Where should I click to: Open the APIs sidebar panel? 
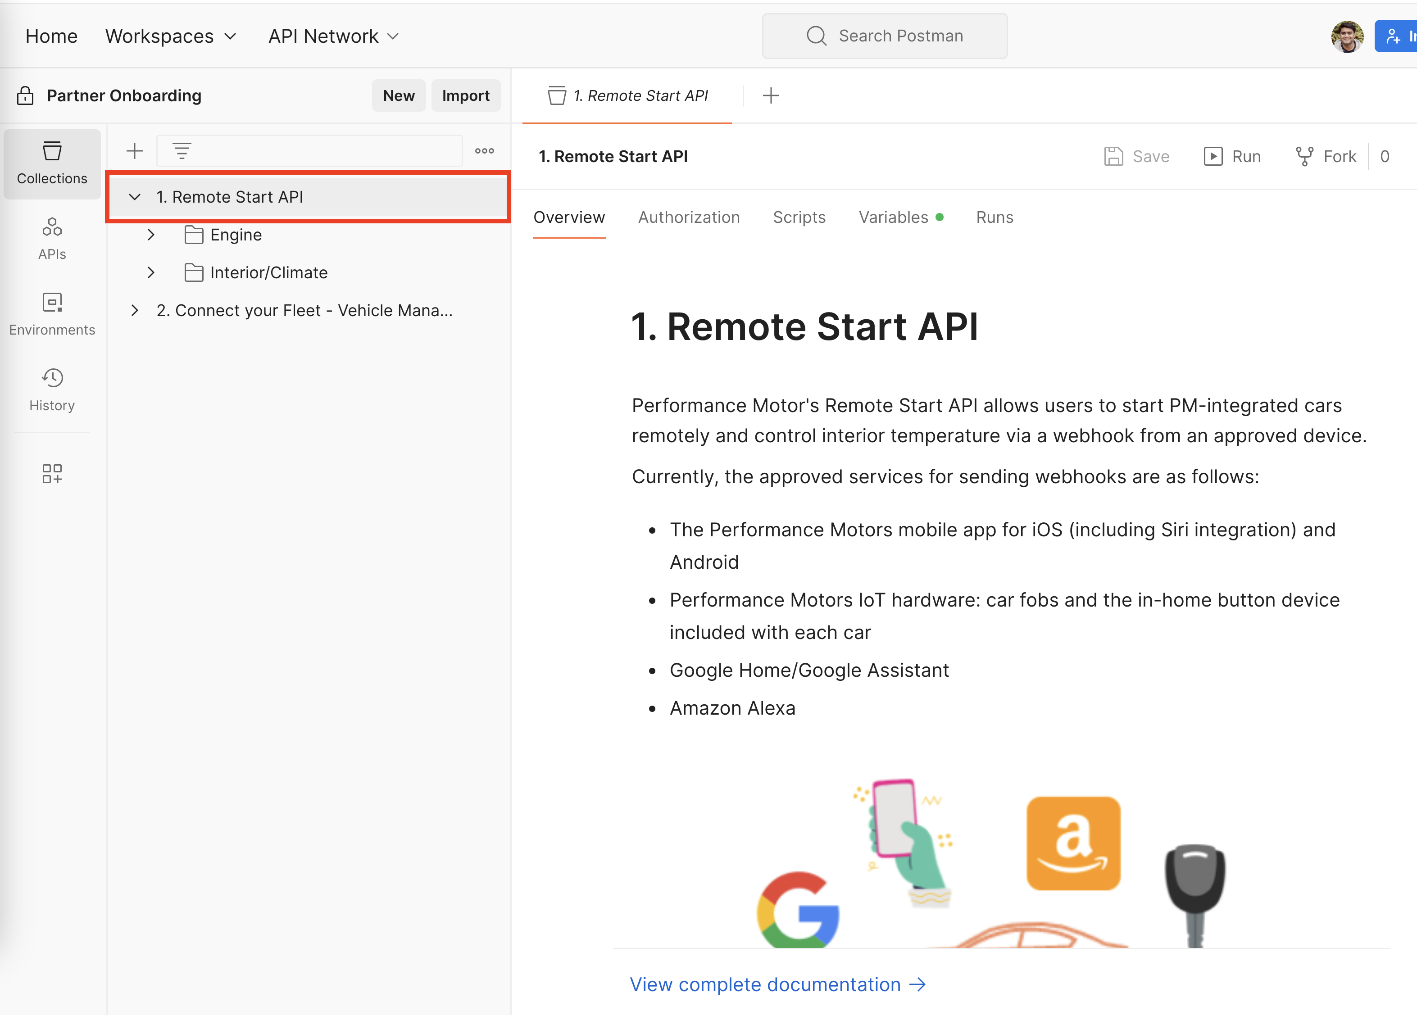52,239
